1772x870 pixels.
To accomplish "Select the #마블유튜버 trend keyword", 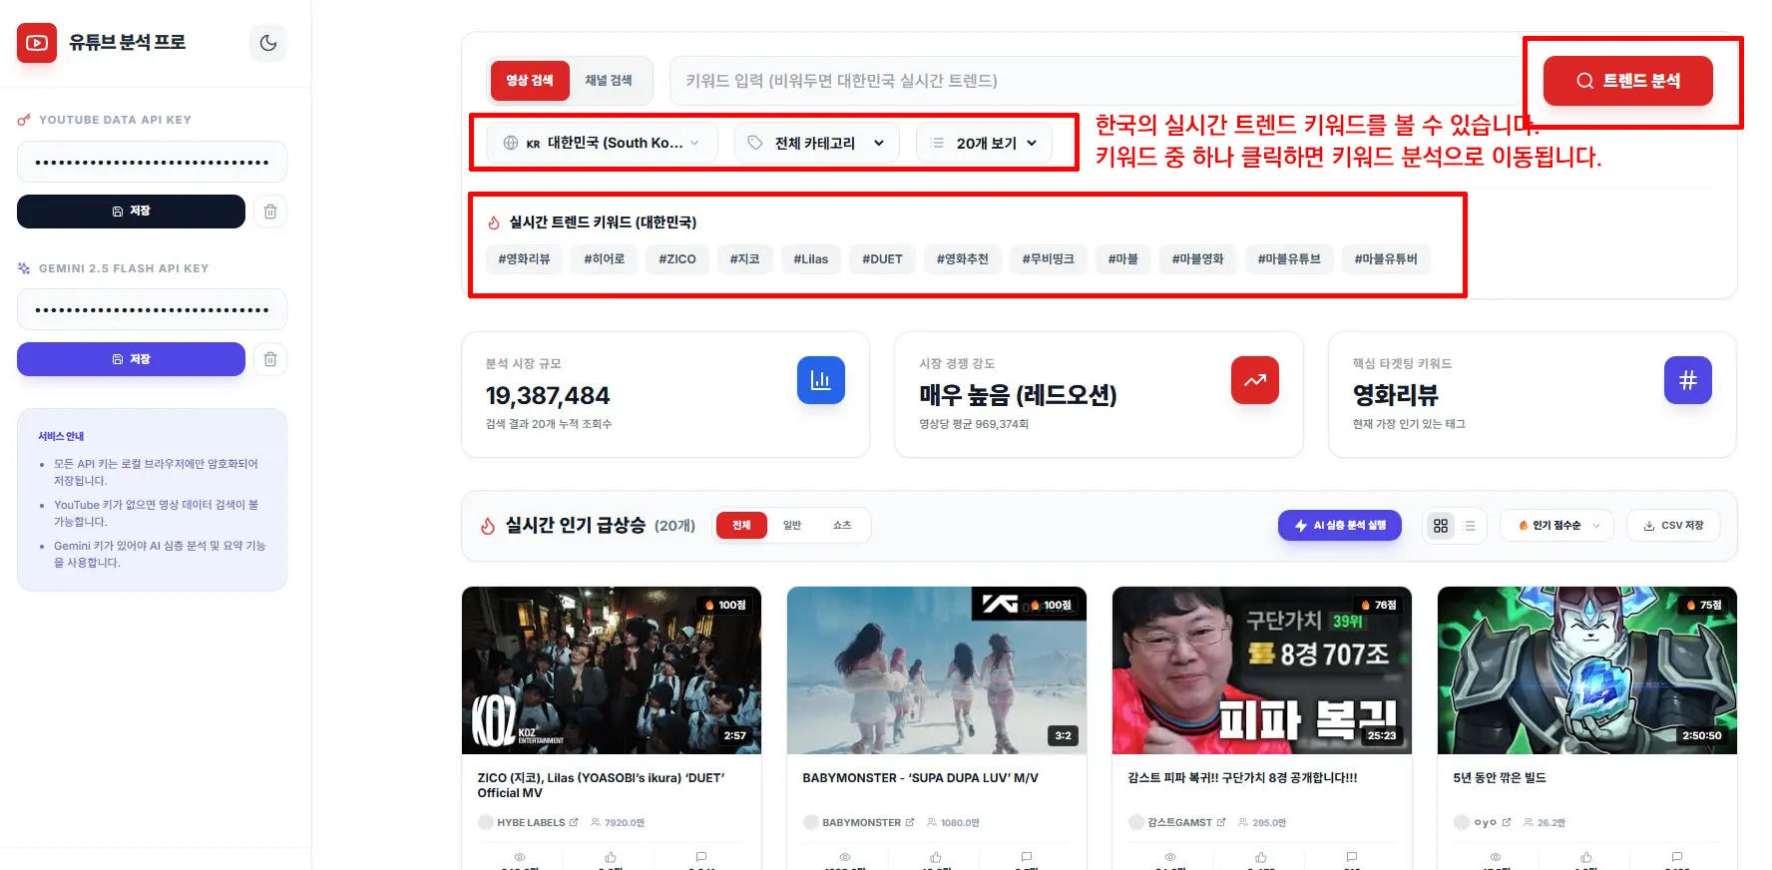I will pyautogui.click(x=1386, y=259).
